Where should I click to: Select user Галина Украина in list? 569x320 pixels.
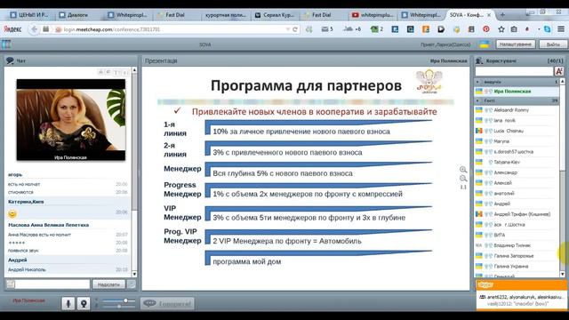pos(517,266)
